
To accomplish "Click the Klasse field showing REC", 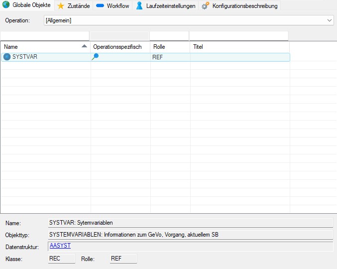I will pos(61,259).
